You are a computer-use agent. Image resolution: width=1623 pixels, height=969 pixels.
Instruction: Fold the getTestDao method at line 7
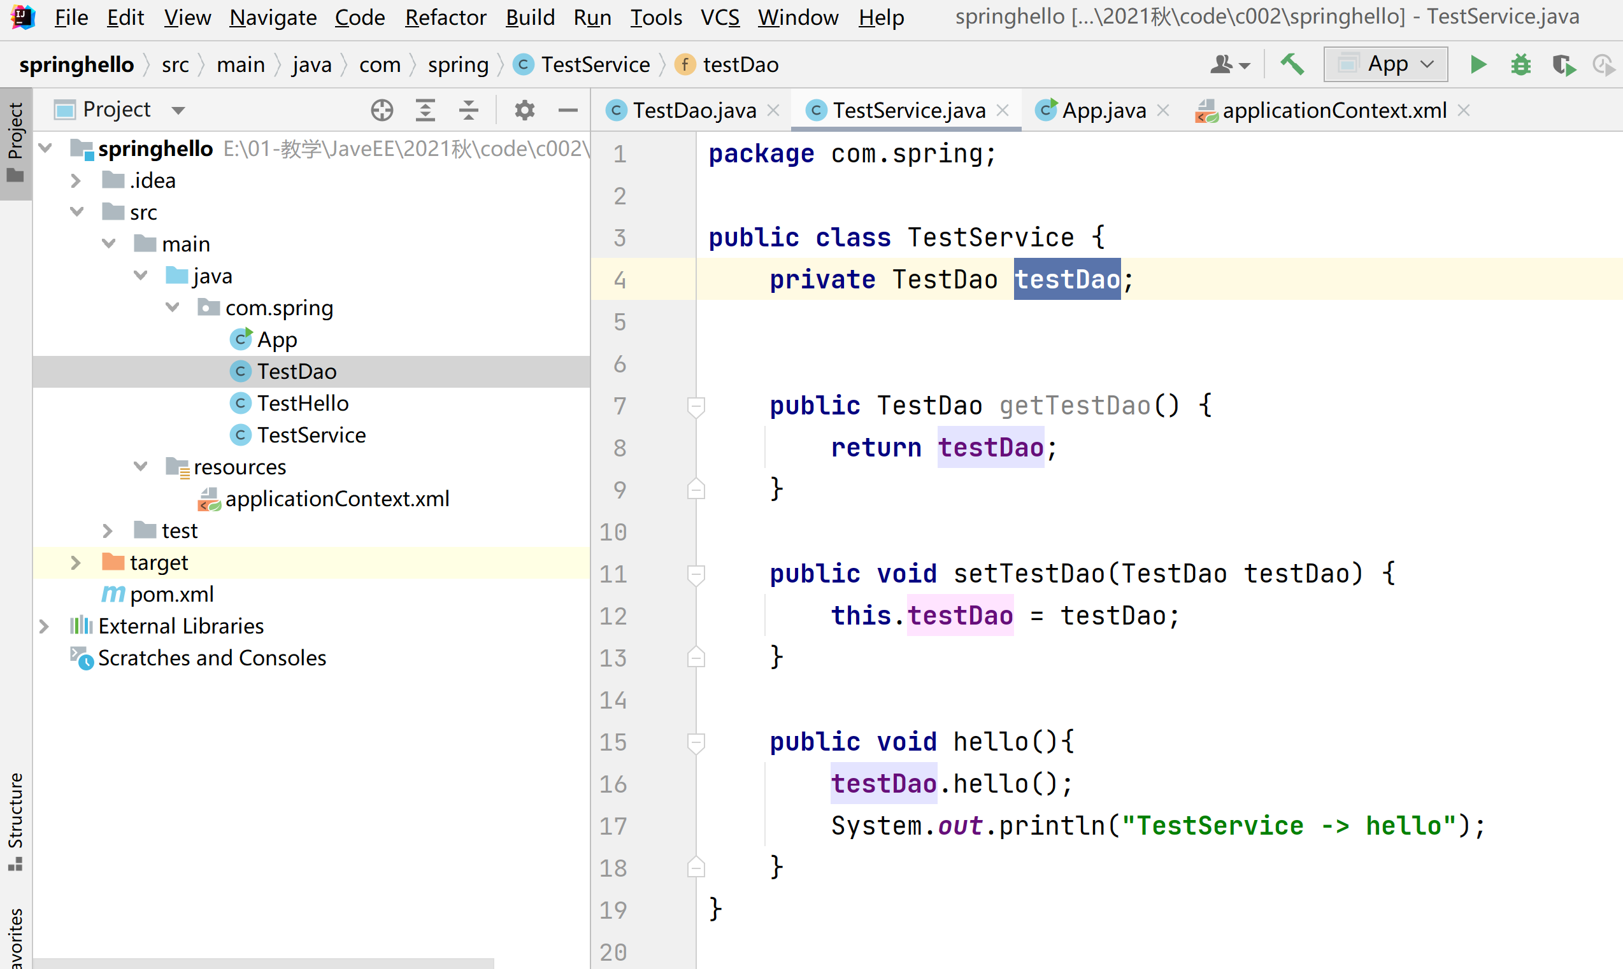tap(696, 406)
